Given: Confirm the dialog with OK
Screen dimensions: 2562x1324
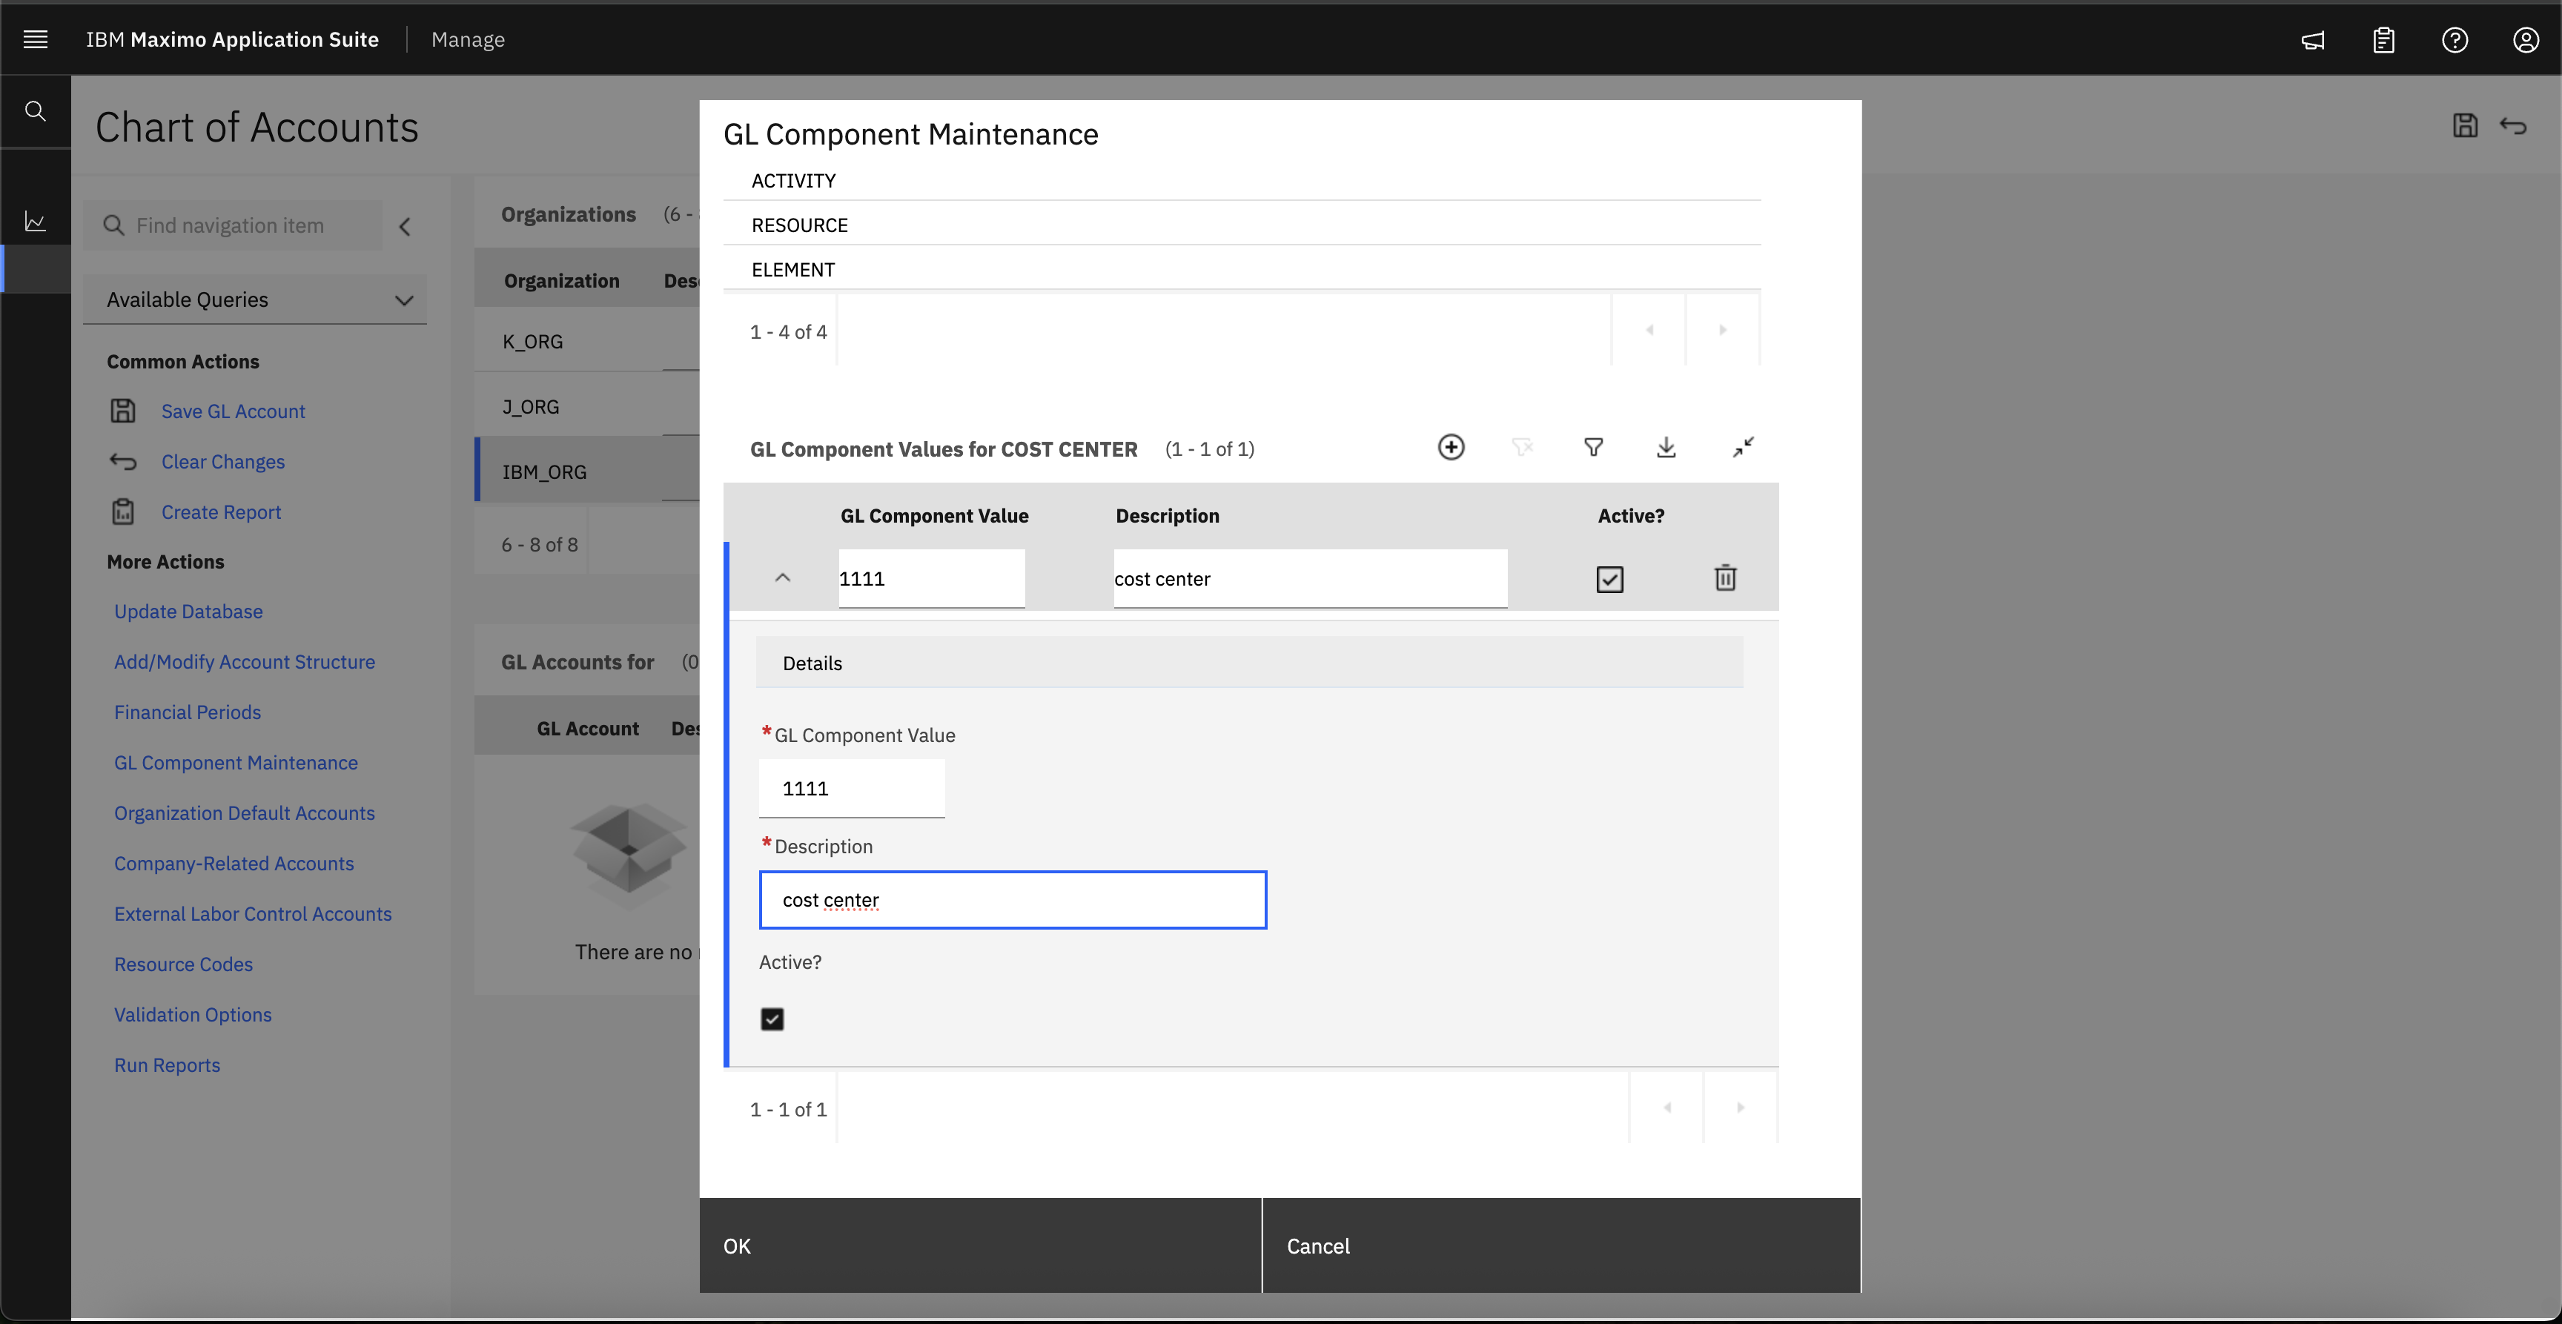Looking at the screenshot, I should 979,1245.
